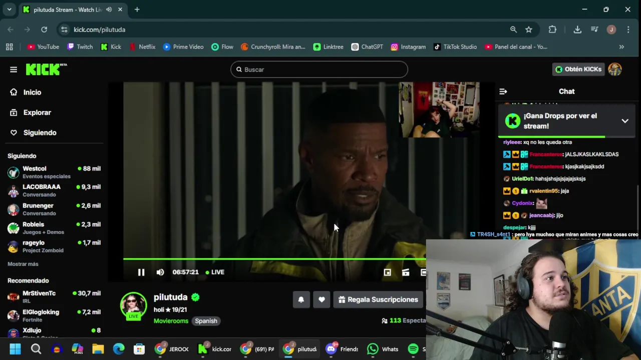The image size is (641, 360).
Task: Open user profile avatar menu
Action: (615, 69)
